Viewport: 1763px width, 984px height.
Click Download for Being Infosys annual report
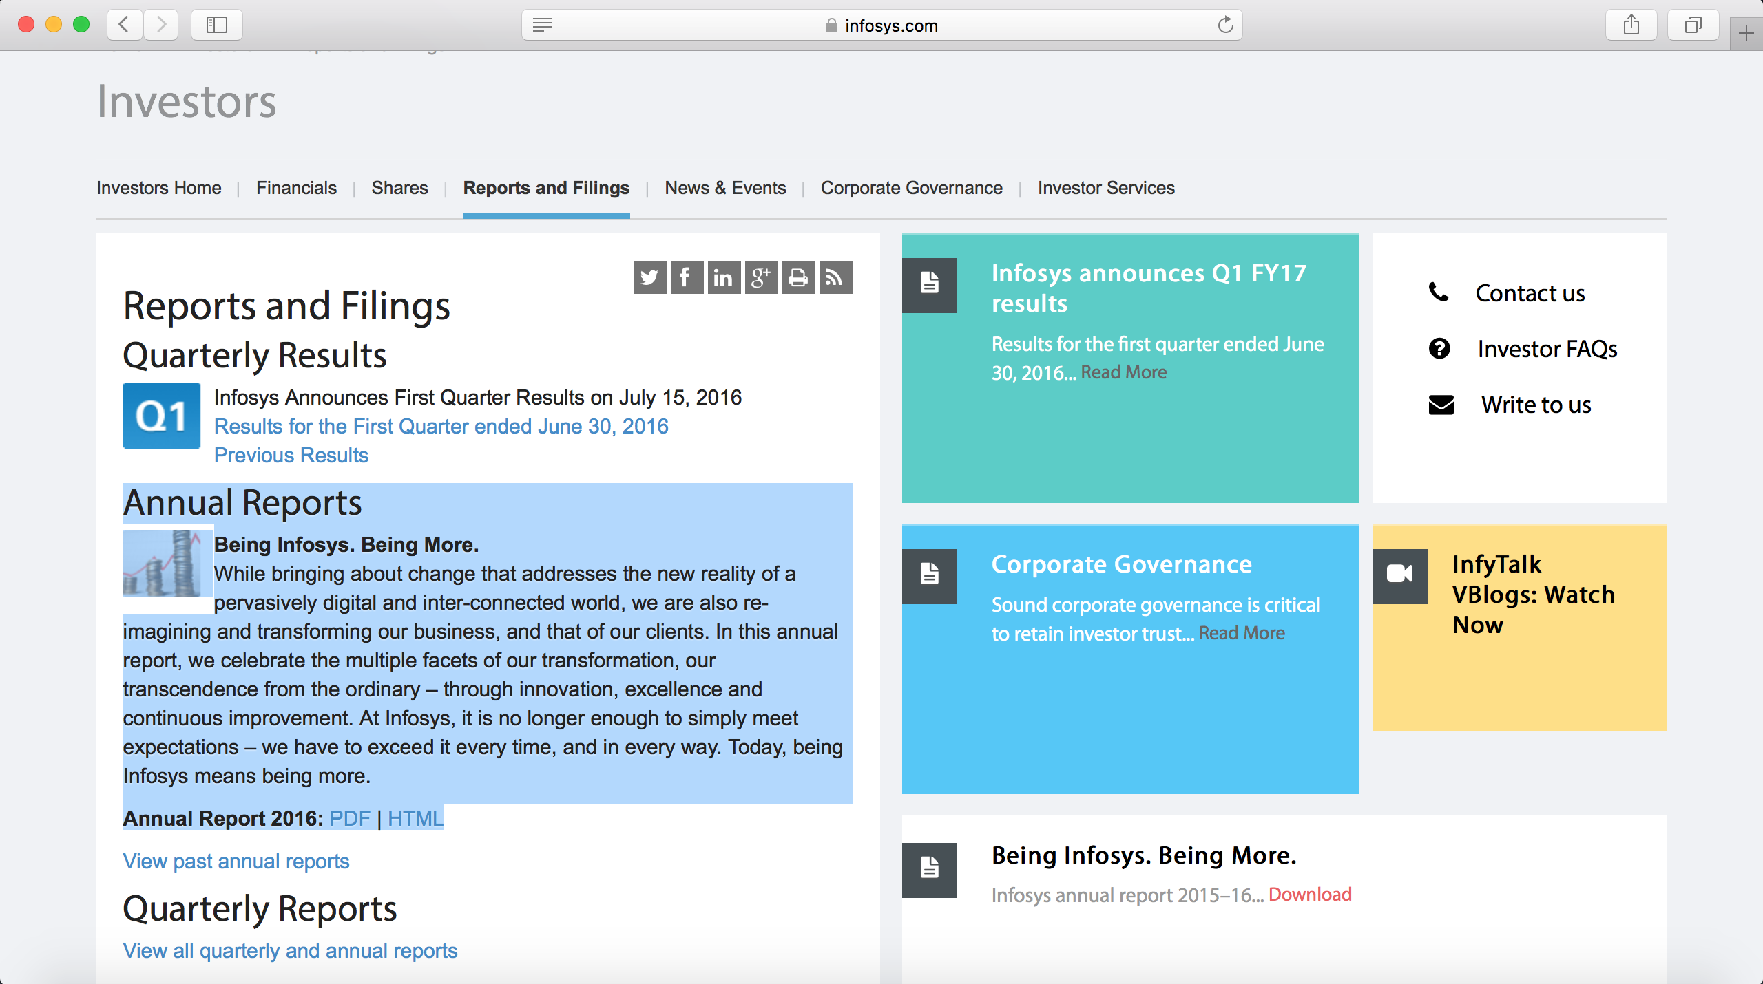tap(1310, 896)
